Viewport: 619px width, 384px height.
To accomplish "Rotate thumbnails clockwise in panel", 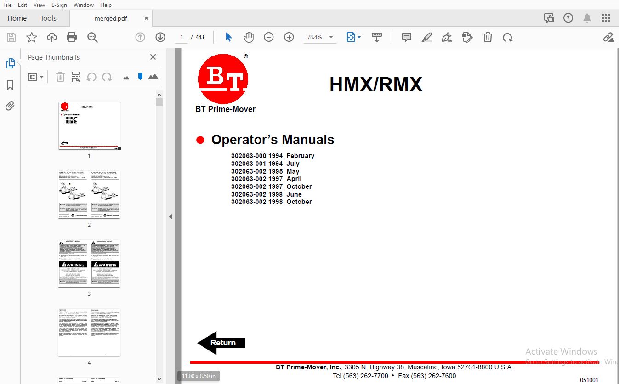I will click(x=107, y=77).
